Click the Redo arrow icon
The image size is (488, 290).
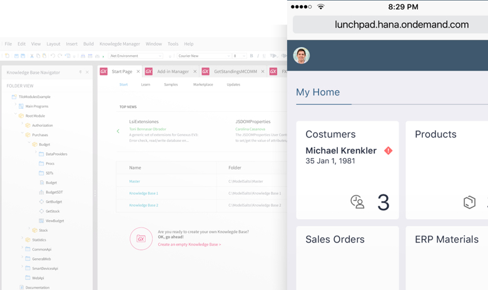click(60, 56)
